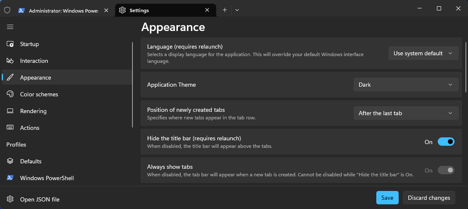The height and width of the screenshot is (209, 468).
Task: Open Interaction settings via cursor icon
Action: [x=10, y=61]
